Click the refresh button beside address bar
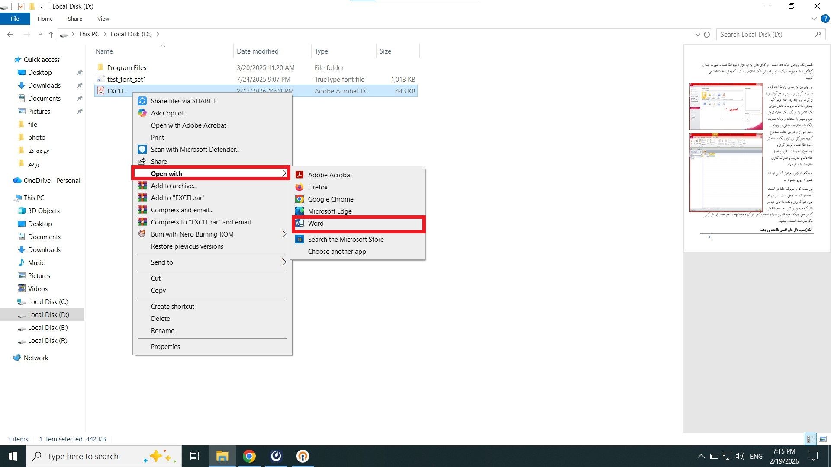The image size is (831, 467). [x=707, y=35]
